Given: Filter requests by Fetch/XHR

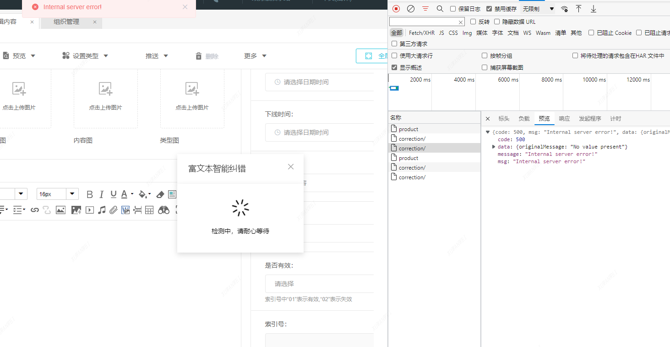Looking at the screenshot, I should point(422,33).
